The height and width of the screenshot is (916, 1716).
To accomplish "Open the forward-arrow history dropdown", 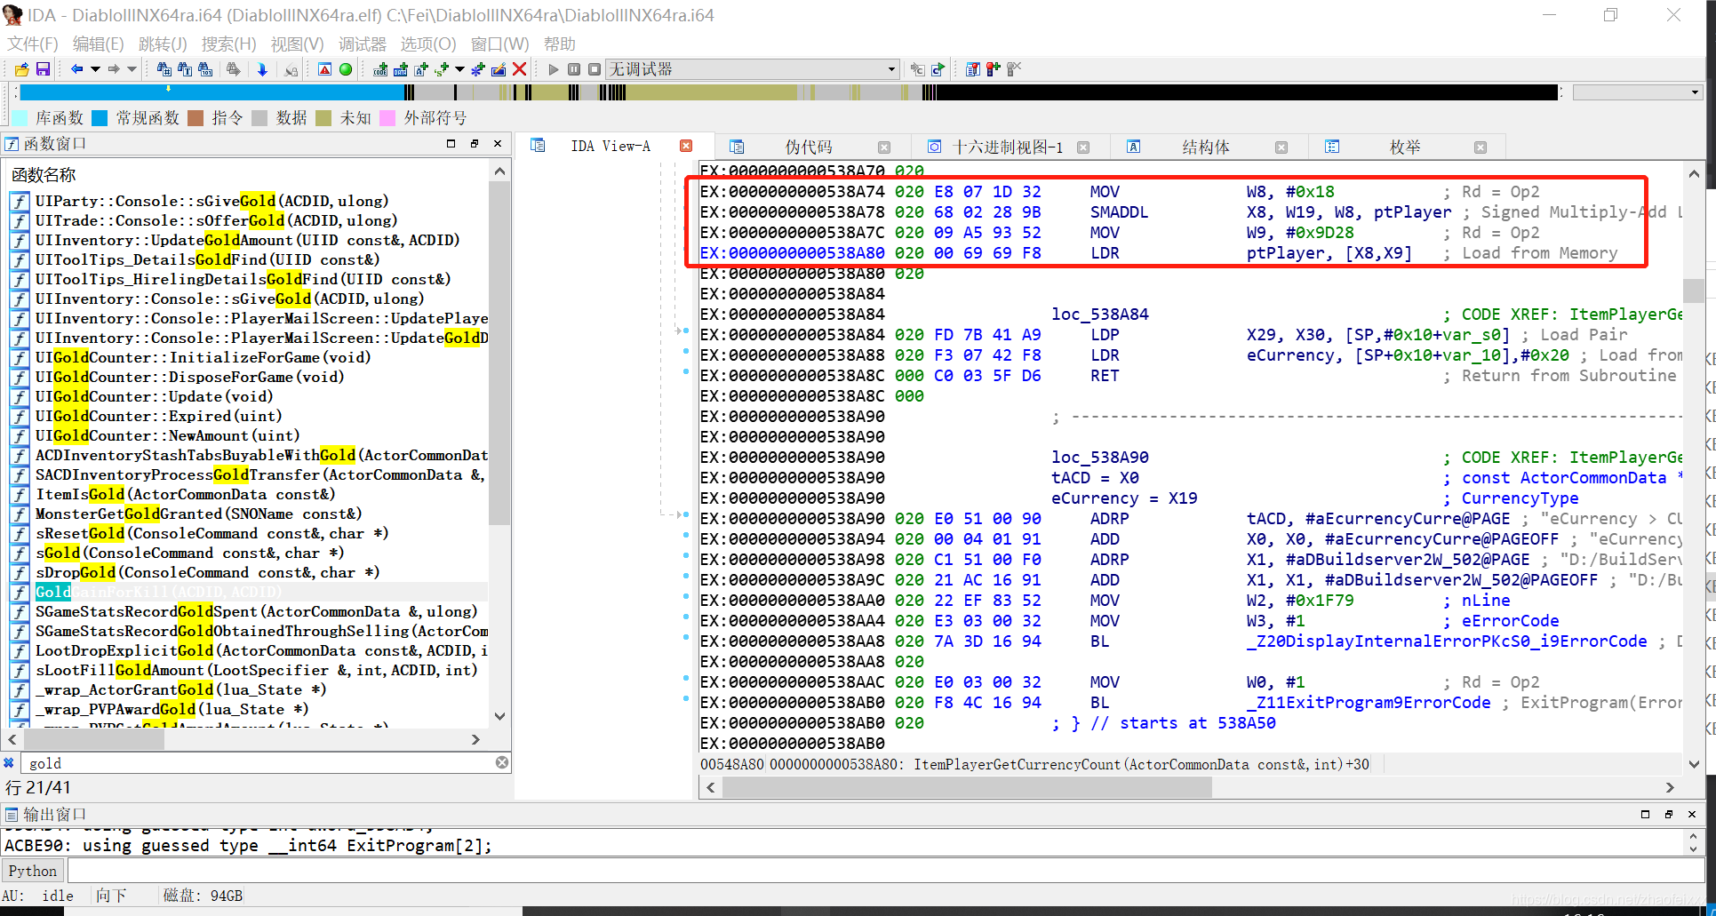I will [132, 69].
